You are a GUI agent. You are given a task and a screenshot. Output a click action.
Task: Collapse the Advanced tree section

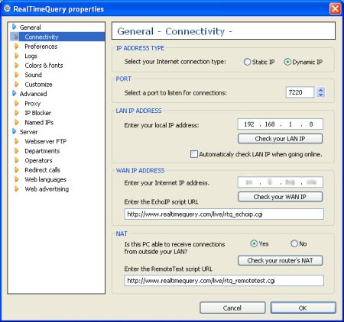[15, 94]
